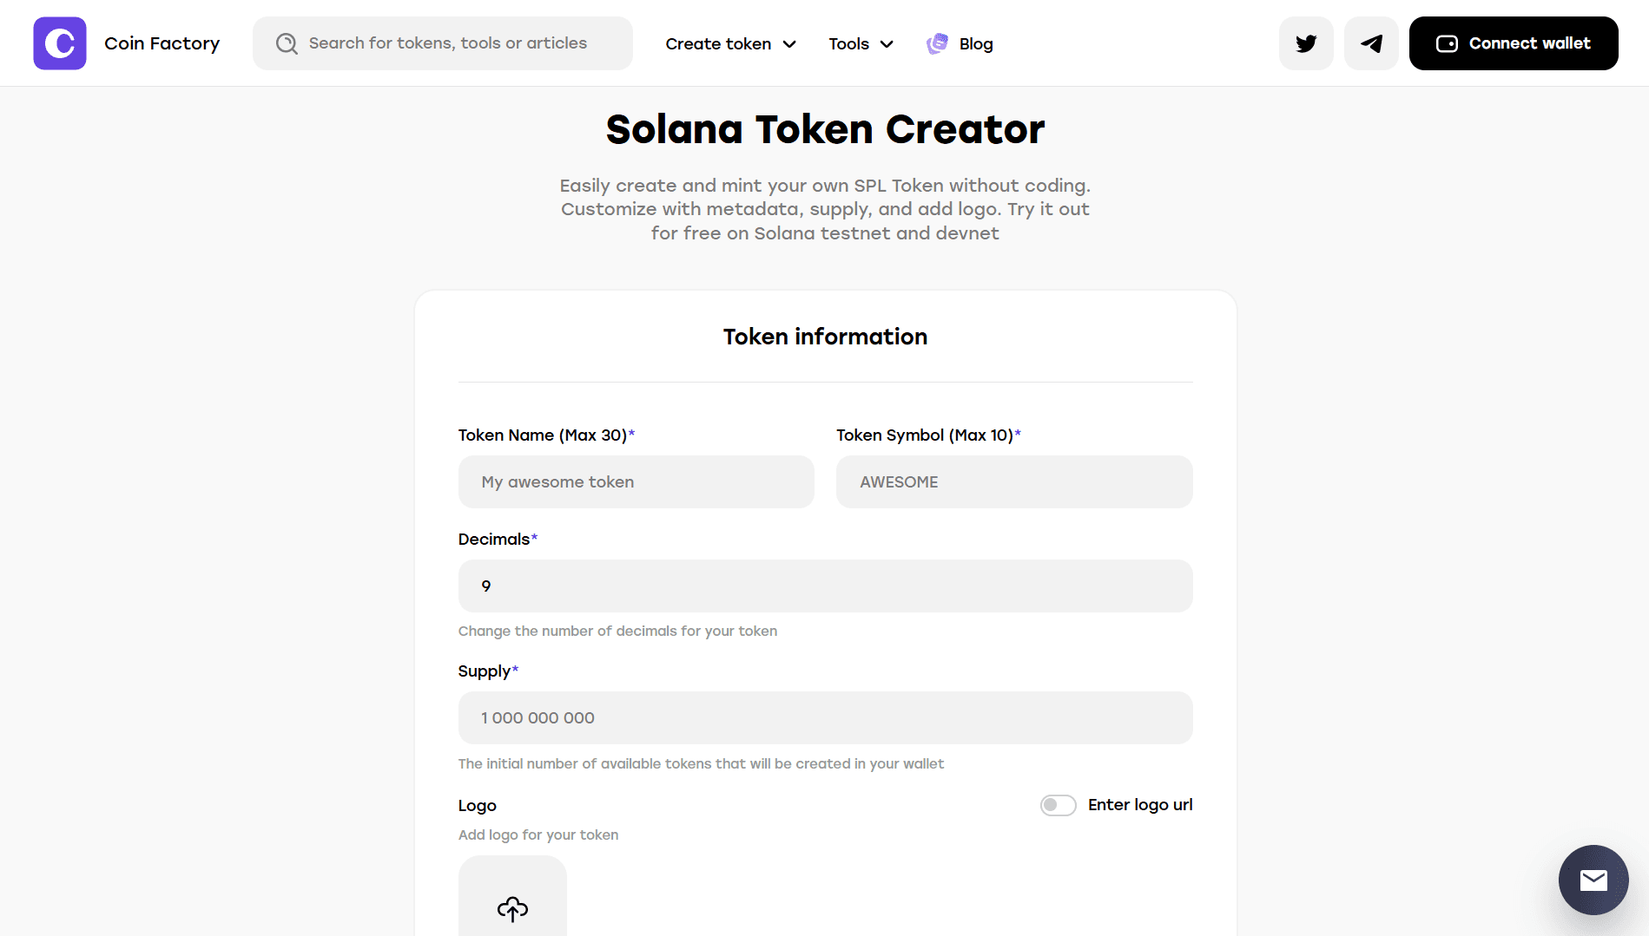This screenshot has width=1649, height=936.
Task: Open the Blog menu item
Action: [x=975, y=43]
